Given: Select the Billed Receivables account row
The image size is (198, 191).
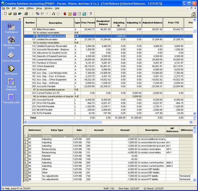Looking at the screenshot, I should pos(108,29).
